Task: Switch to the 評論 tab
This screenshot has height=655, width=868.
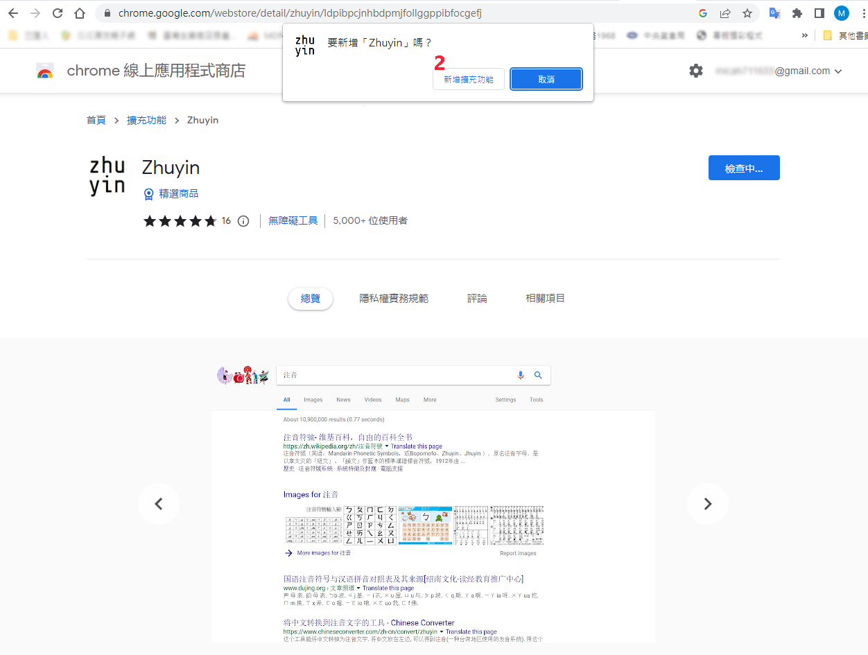Action: tap(477, 299)
